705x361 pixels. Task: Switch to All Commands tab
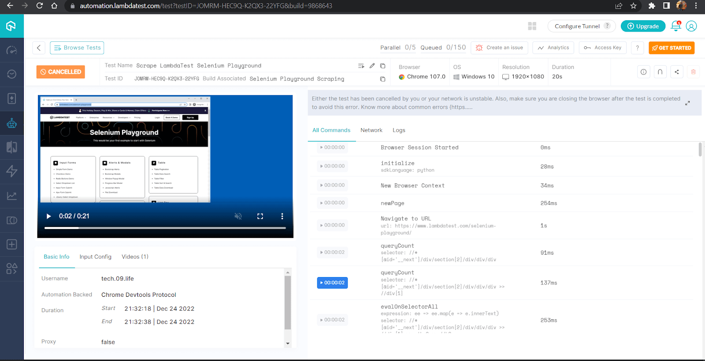tap(331, 130)
